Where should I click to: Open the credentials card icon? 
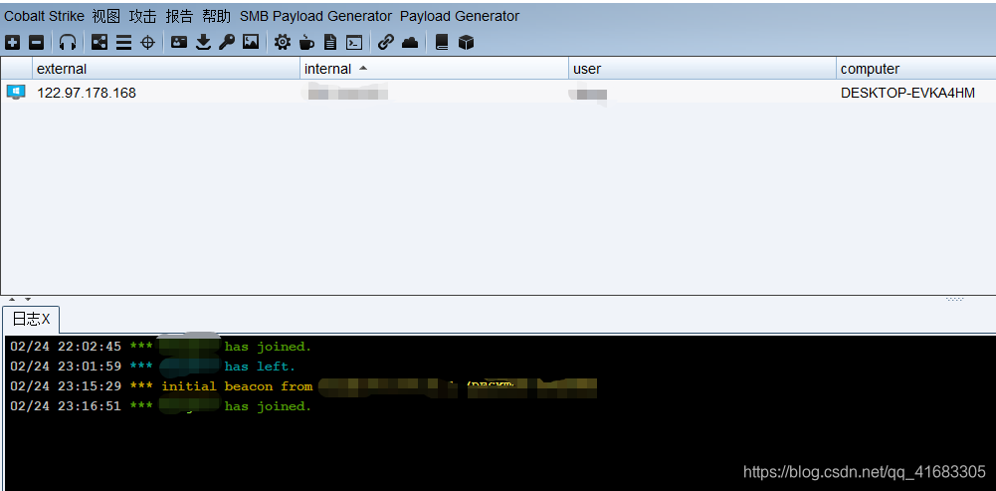(x=180, y=43)
